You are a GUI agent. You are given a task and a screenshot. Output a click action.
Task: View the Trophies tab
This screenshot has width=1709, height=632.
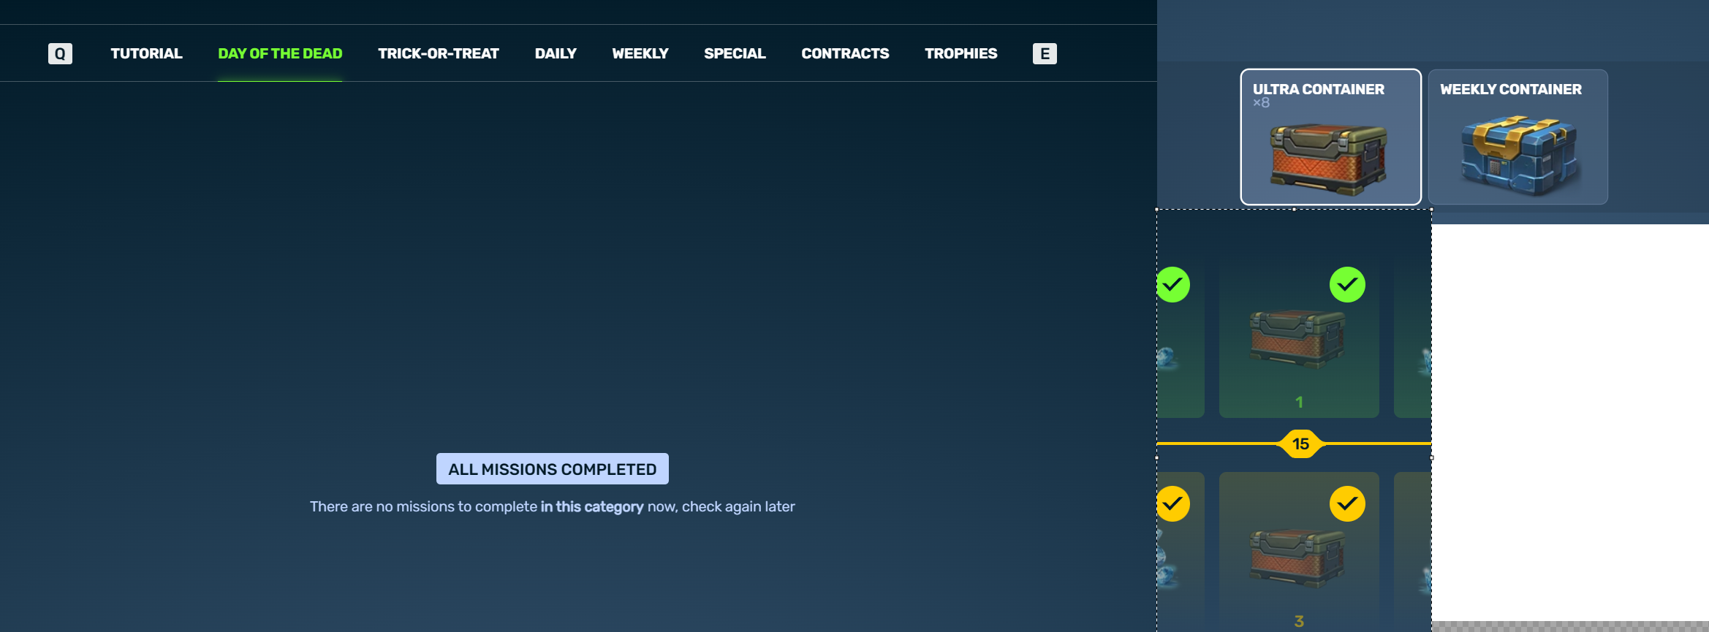[x=960, y=53]
